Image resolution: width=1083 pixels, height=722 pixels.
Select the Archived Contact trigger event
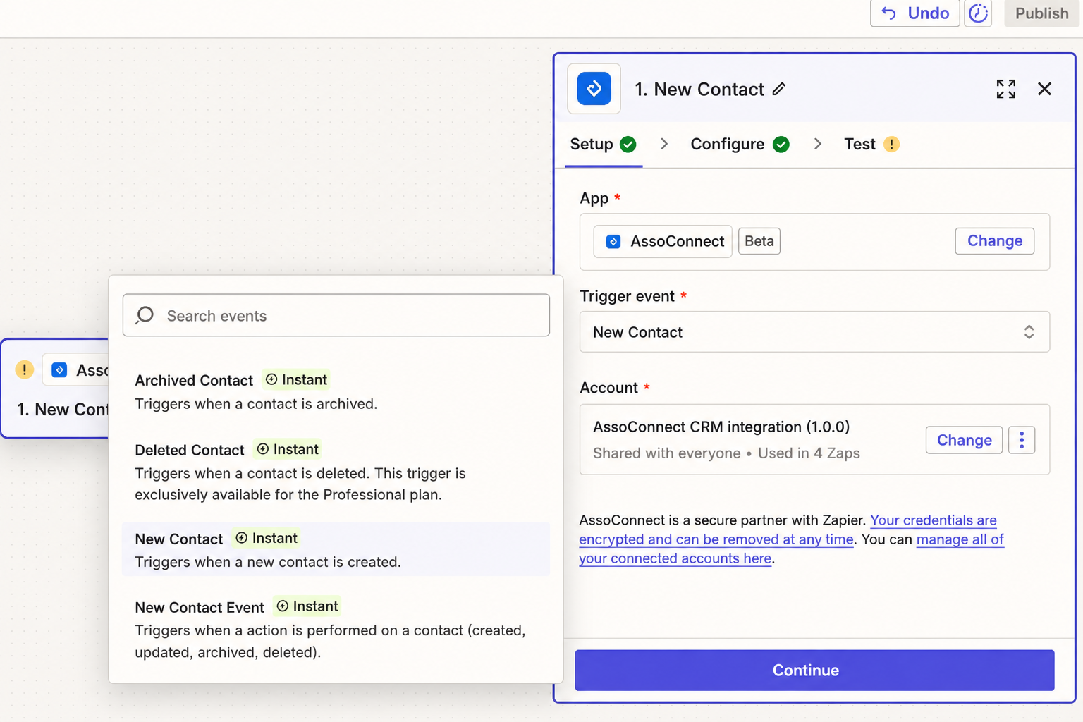pyautogui.click(x=336, y=391)
